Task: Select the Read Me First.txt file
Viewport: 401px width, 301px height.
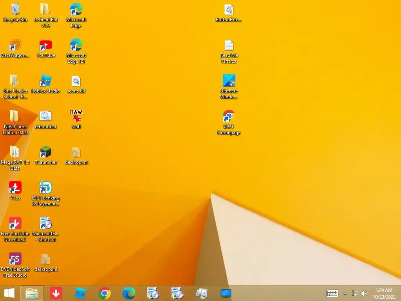Action: 229,51
